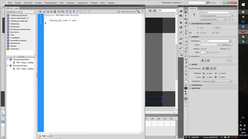The height and width of the screenshot is (139, 248).
Task: Toggle Render text as HTML button
Action: [x=205, y=61]
